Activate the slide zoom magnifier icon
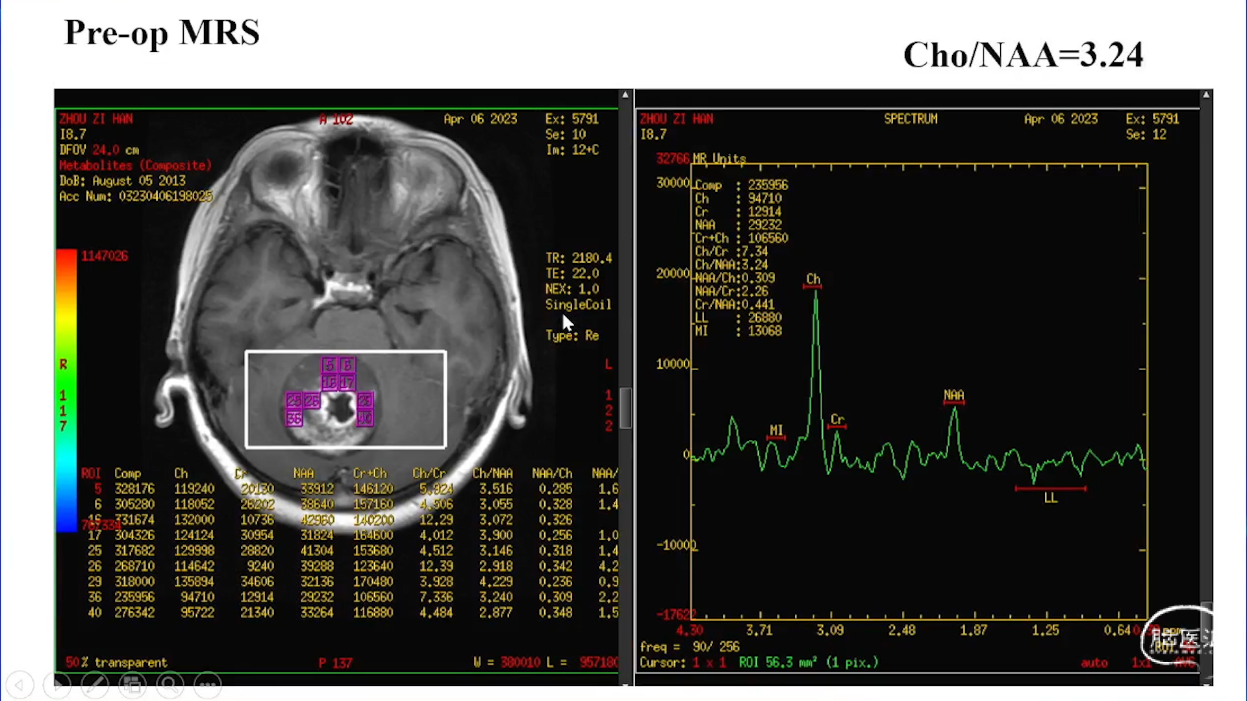This screenshot has width=1247, height=701. (170, 684)
